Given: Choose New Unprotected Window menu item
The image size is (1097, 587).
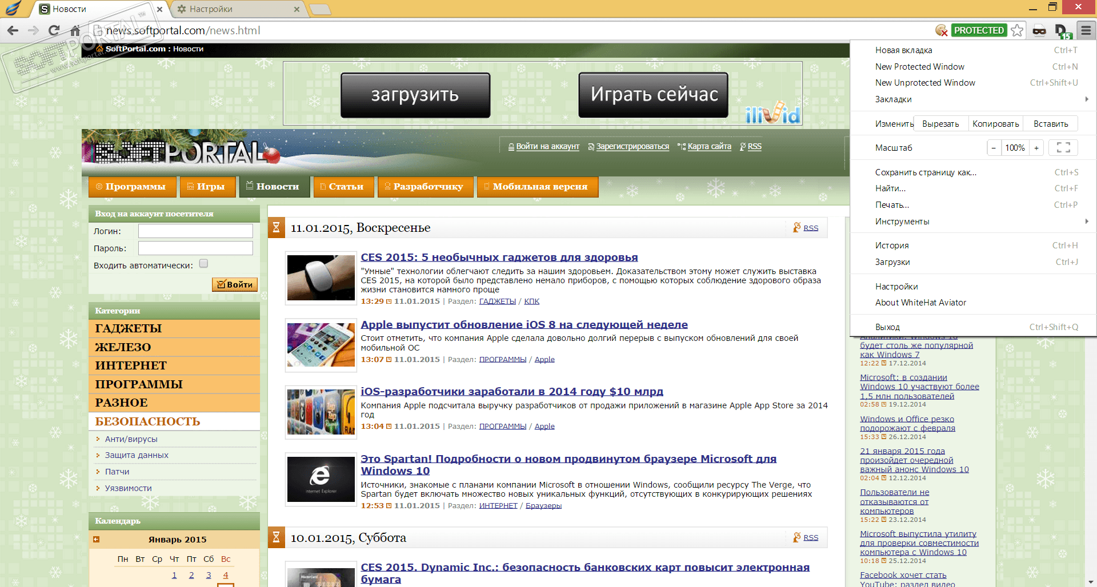Looking at the screenshot, I should click(x=973, y=83).
